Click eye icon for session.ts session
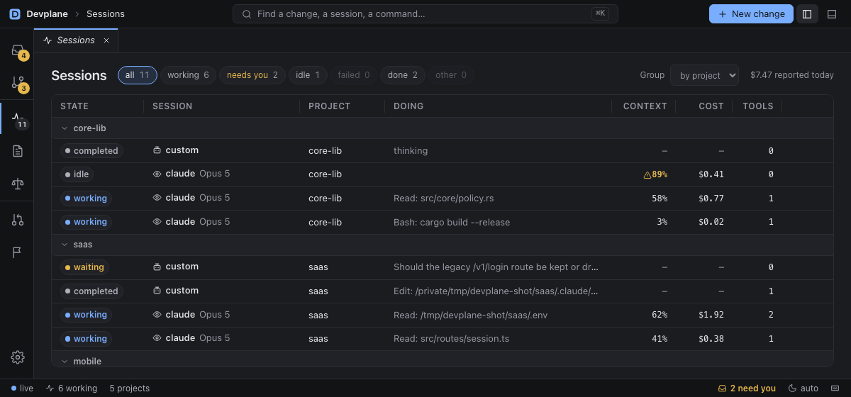851x397 pixels. [x=157, y=338]
